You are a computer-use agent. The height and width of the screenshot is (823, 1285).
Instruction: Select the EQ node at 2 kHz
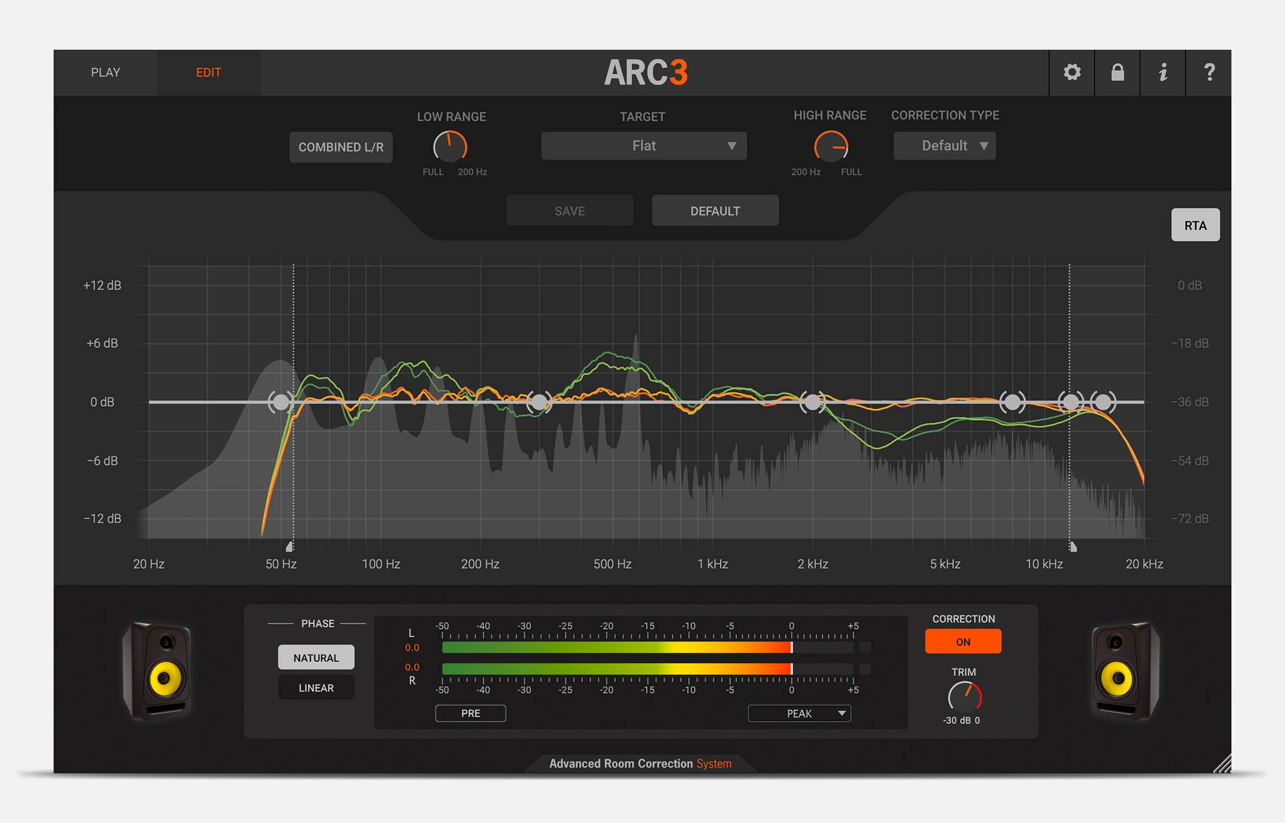812,402
